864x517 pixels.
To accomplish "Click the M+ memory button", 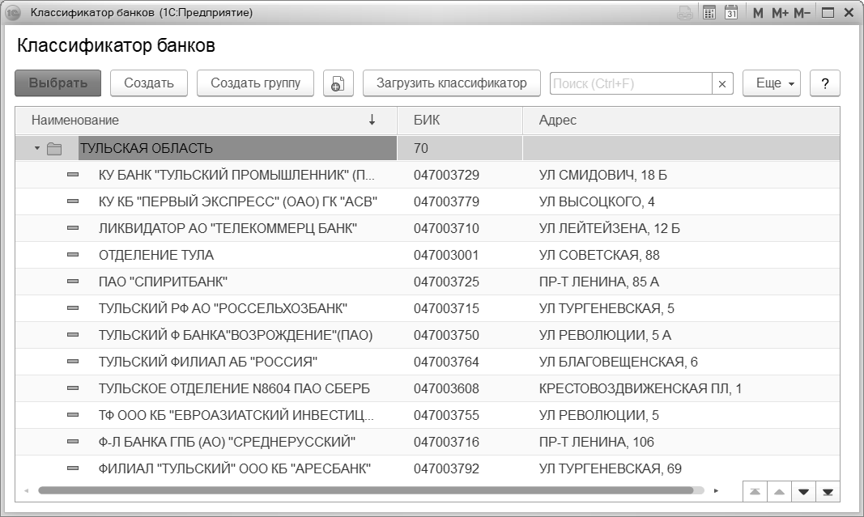I will [780, 13].
